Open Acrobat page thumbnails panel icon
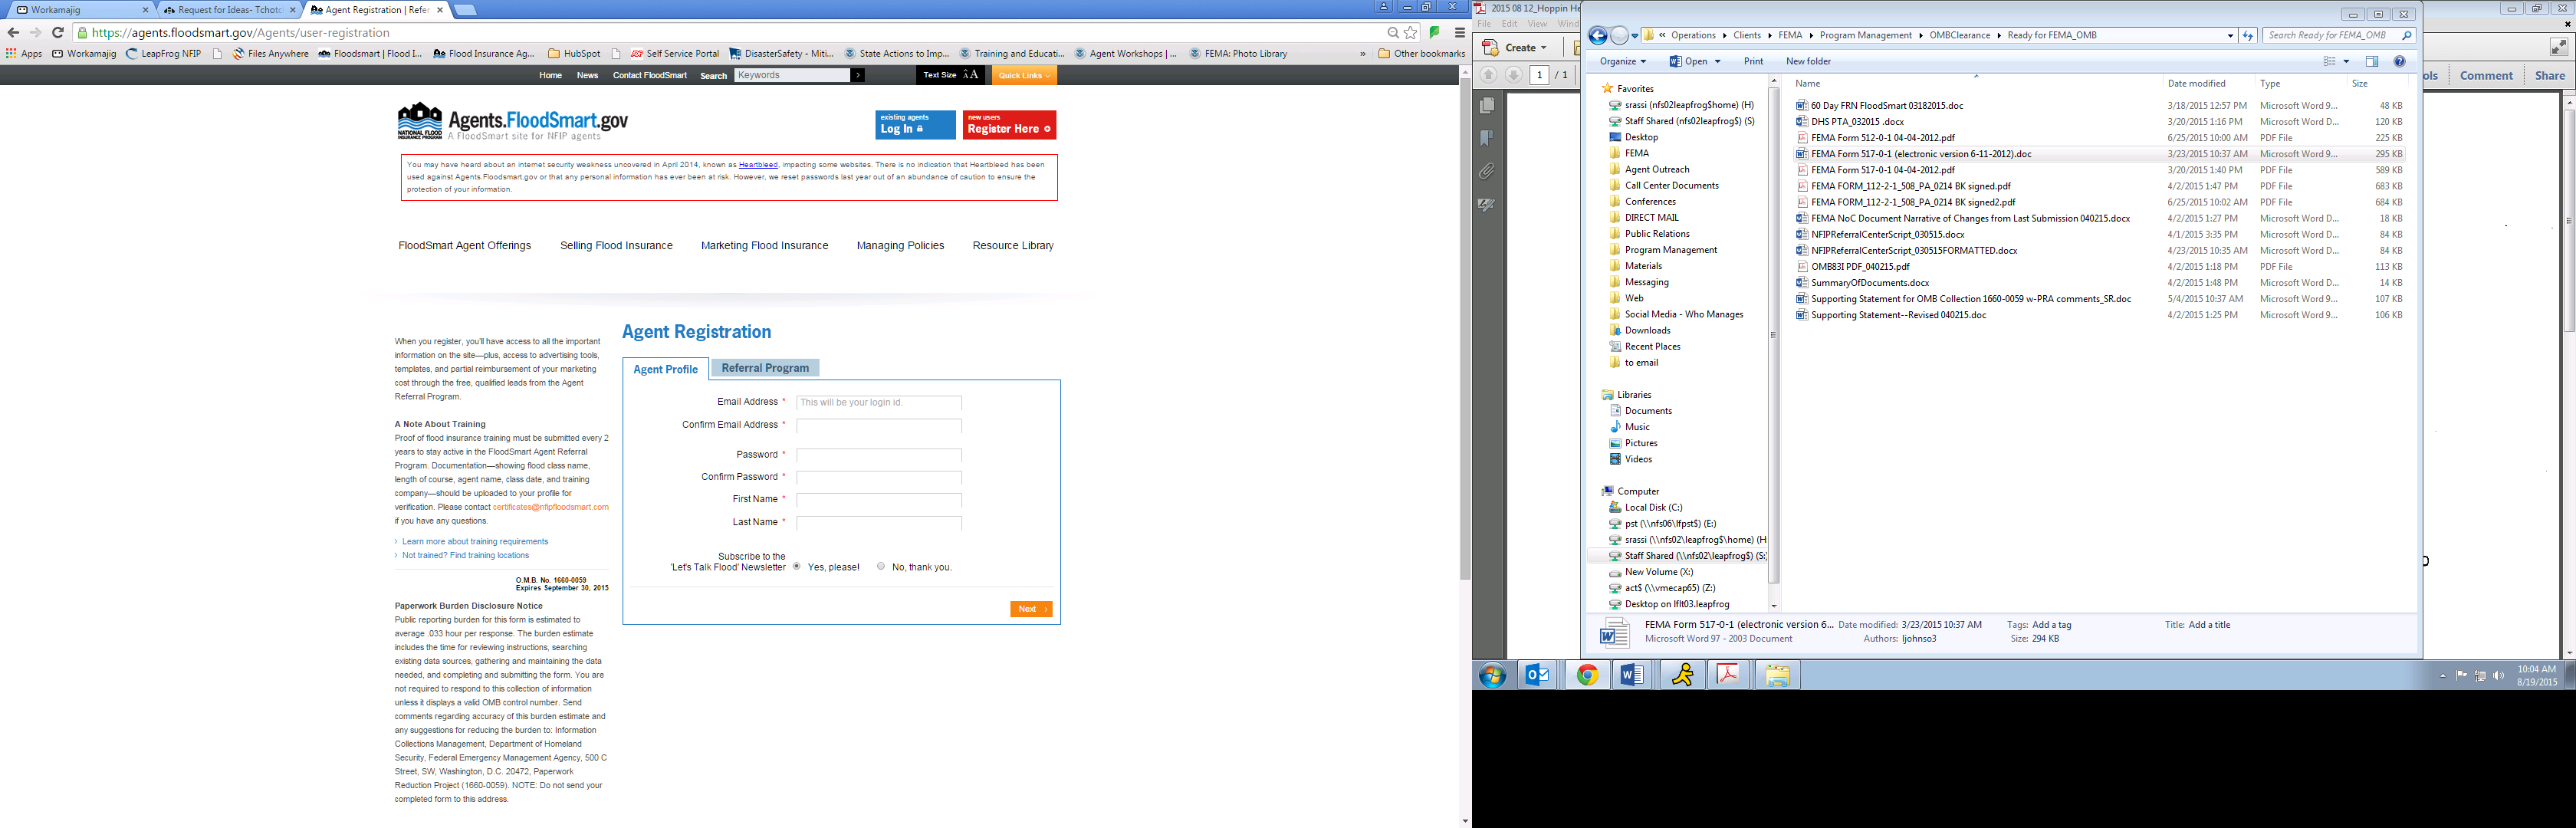Image resolution: width=2576 pixels, height=828 pixels. tap(1487, 105)
